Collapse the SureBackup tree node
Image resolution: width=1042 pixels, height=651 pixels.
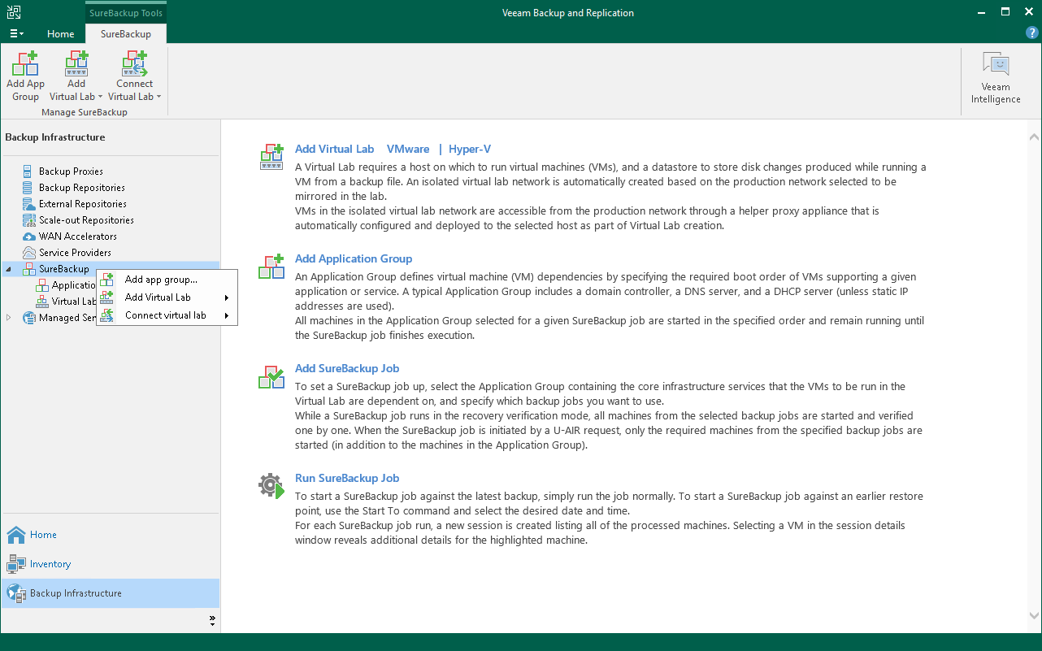click(9, 269)
